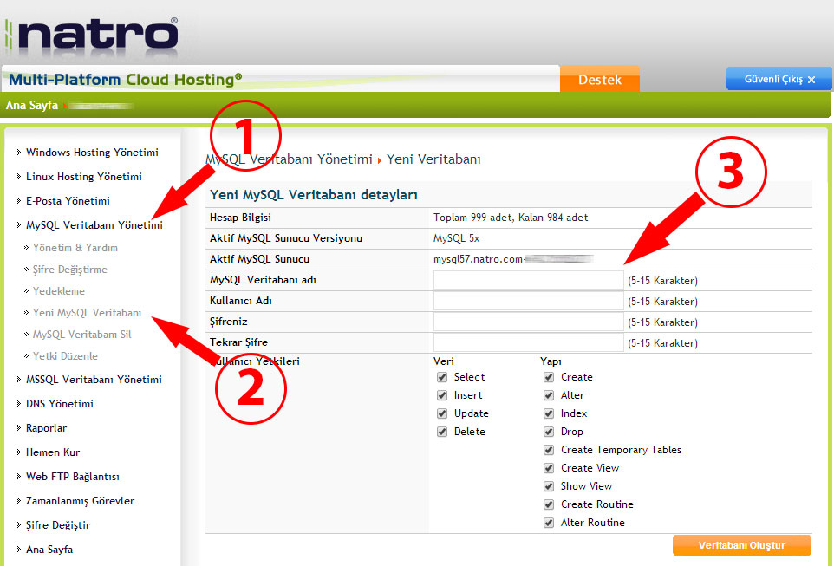Uncheck the Show View checkbox
The image size is (834, 566).
[x=549, y=486]
